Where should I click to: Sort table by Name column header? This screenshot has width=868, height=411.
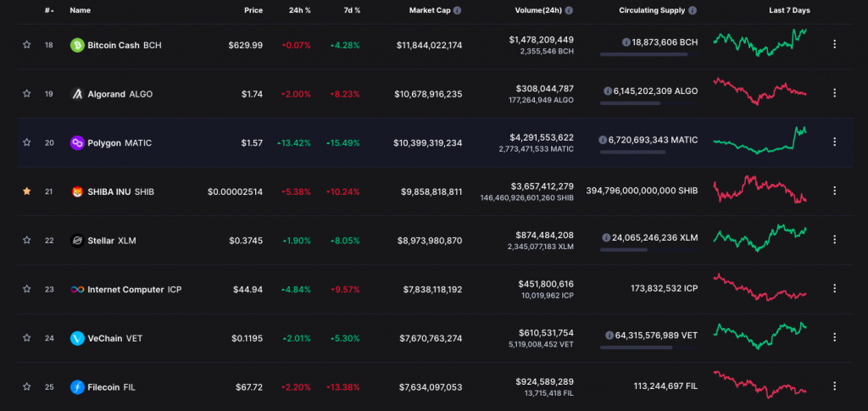click(81, 10)
